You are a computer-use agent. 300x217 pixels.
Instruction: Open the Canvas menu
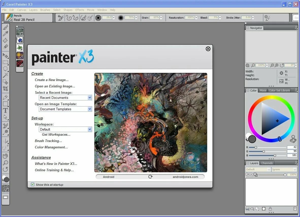(22, 10)
